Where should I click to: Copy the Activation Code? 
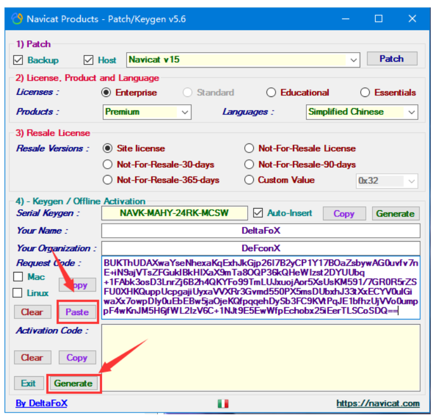click(77, 357)
